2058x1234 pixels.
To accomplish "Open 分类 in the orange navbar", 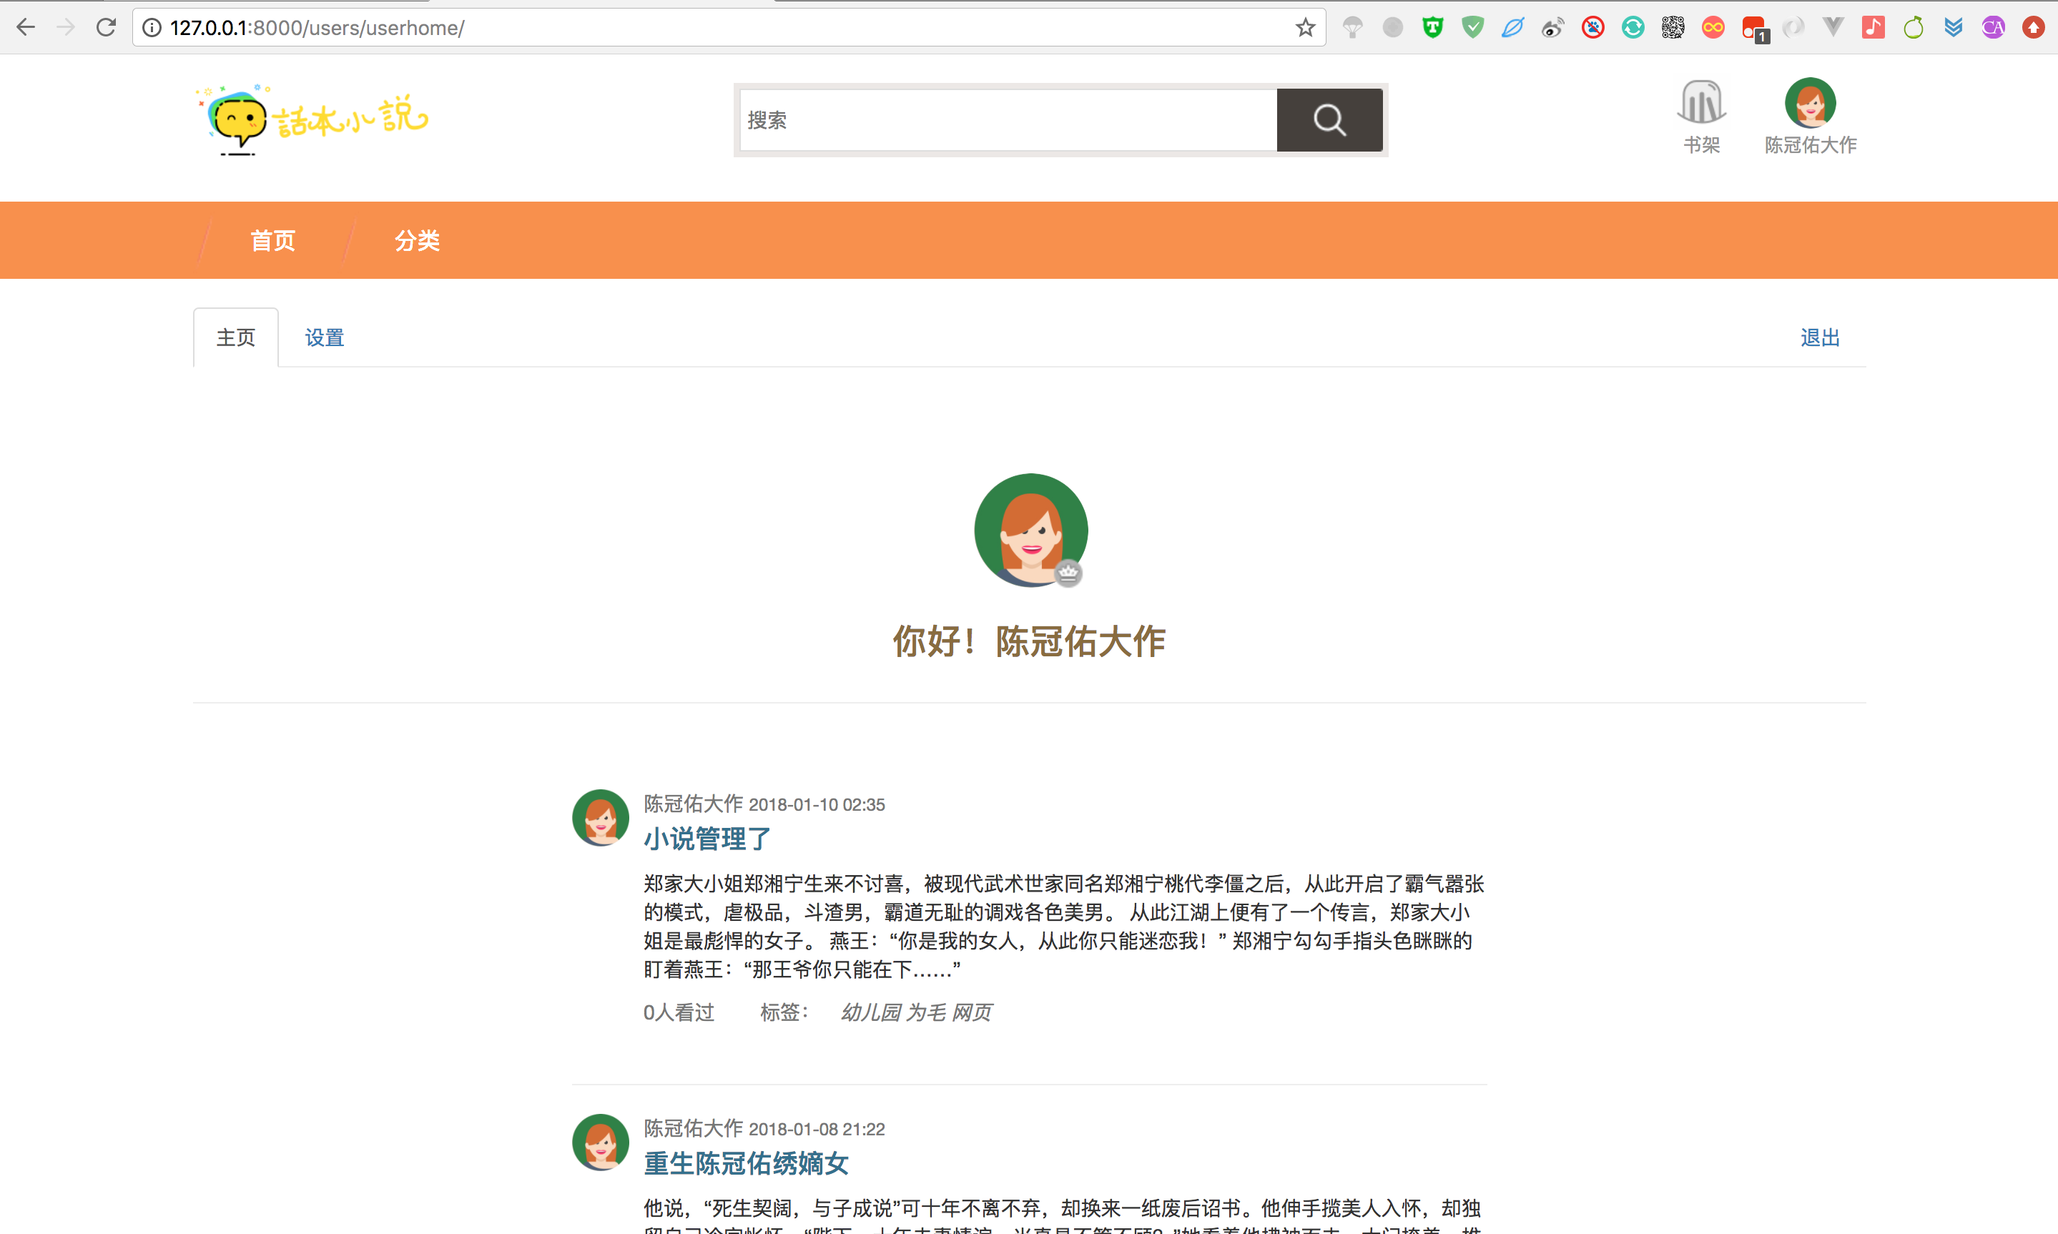I will [417, 240].
